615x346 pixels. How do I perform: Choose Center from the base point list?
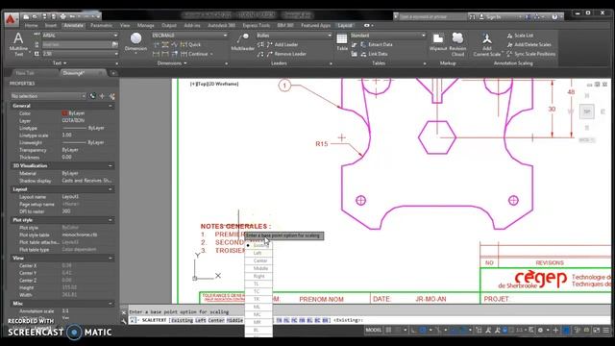click(x=258, y=260)
